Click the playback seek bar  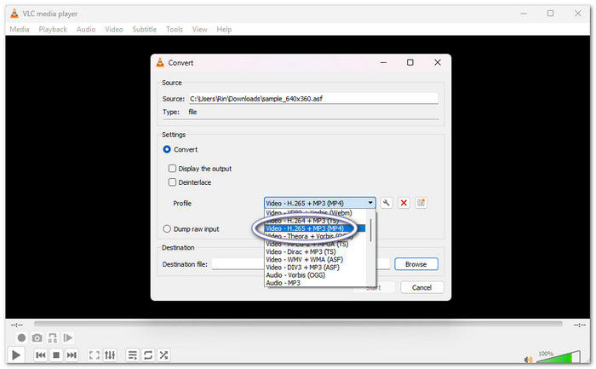pos(298,324)
